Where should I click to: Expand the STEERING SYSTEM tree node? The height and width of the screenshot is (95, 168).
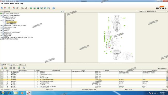(x=1, y=27)
